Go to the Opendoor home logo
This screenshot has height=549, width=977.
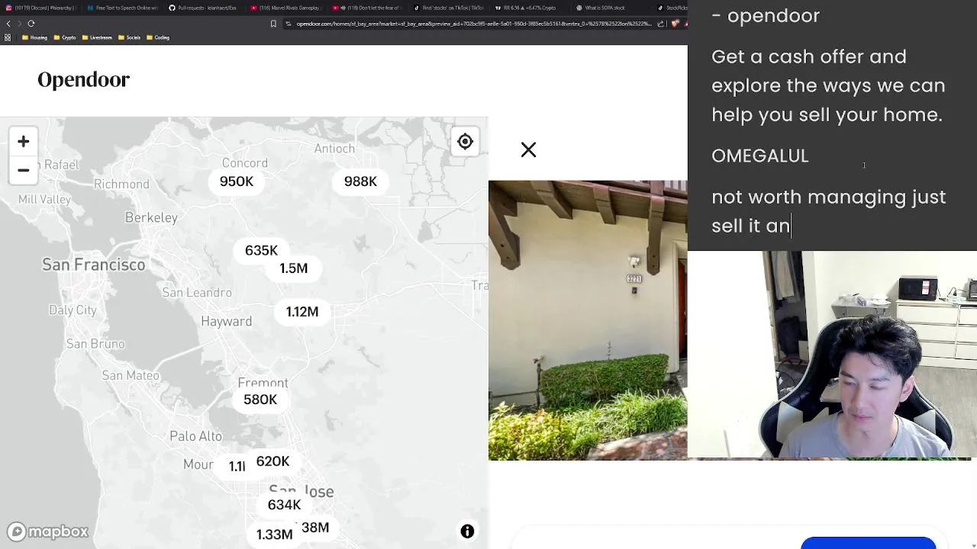click(x=83, y=79)
